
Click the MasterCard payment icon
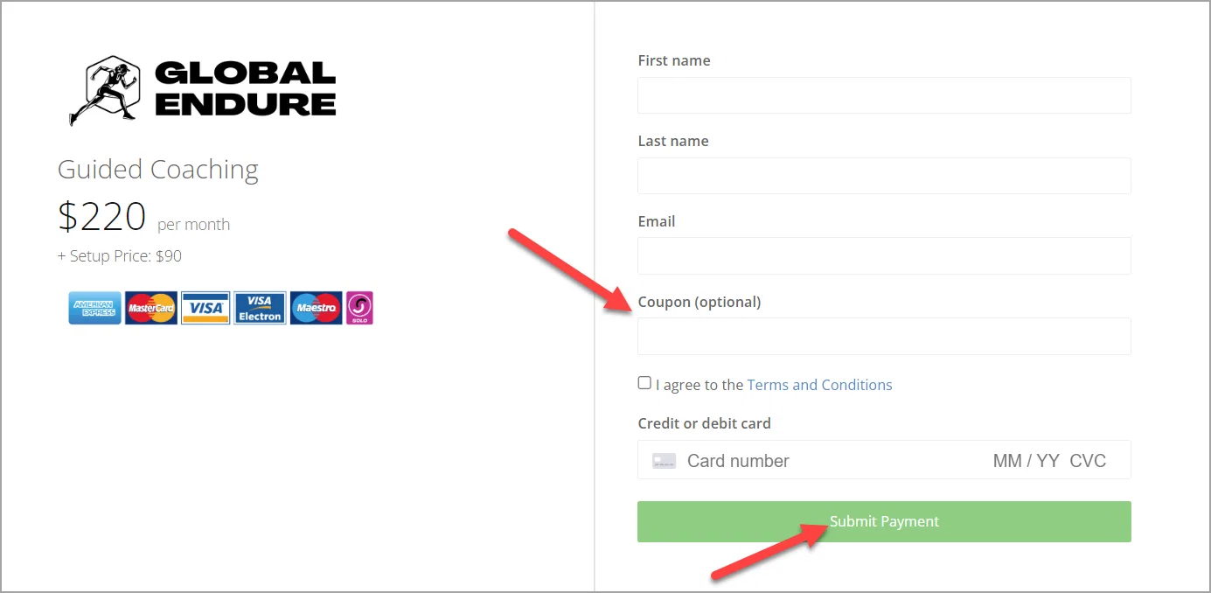click(x=151, y=308)
